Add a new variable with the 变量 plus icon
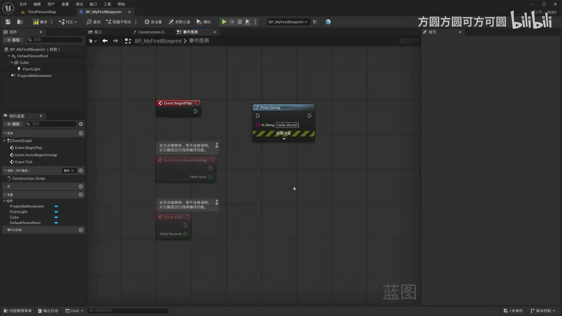 [81, 194]
